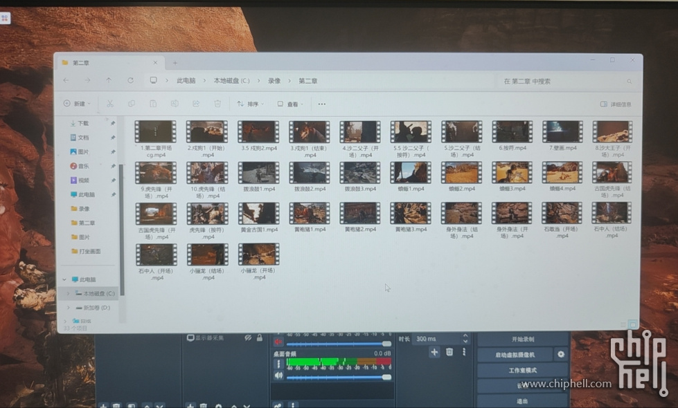Select 新加卷 (D:) in sidebar
The height and width of the screenshot is (408, 678).
click(x=93, y=308)
